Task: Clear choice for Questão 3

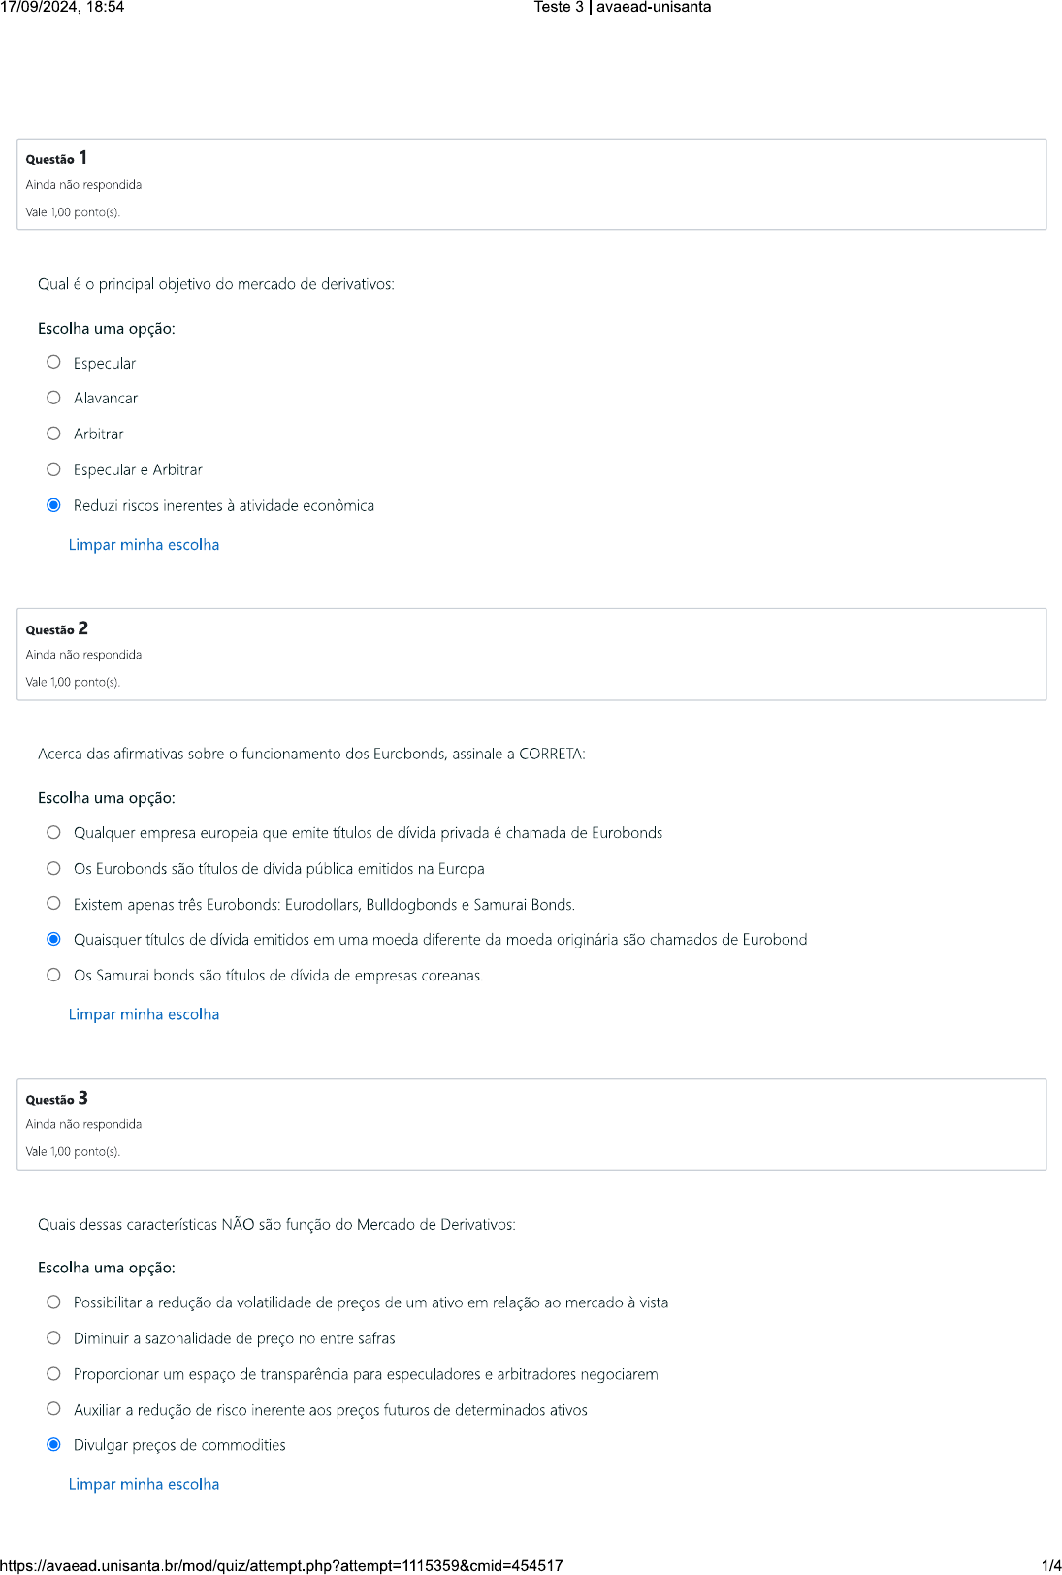Action: coord(144,1484)
